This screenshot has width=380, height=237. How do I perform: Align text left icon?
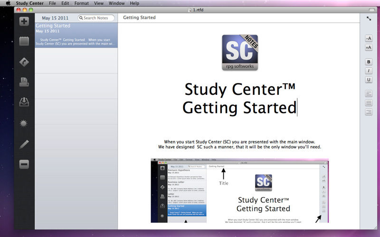coord(369,93)
